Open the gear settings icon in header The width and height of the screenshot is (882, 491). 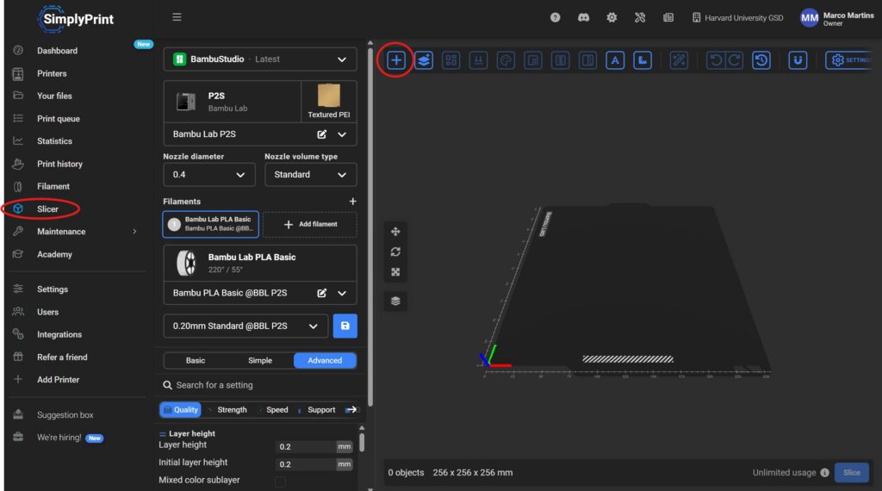612,17
